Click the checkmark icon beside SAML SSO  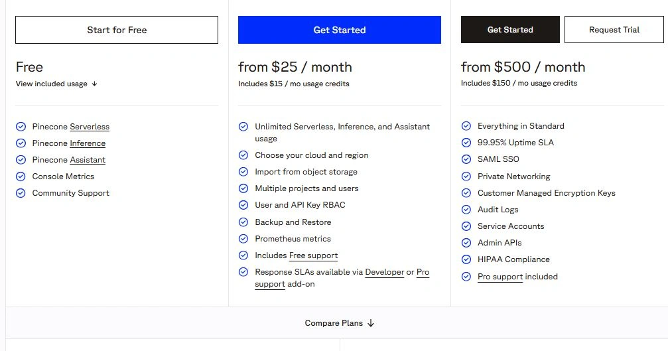pyautogui.click(x=466, y=159)
